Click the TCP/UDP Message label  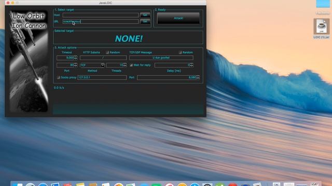coord(141,52)
